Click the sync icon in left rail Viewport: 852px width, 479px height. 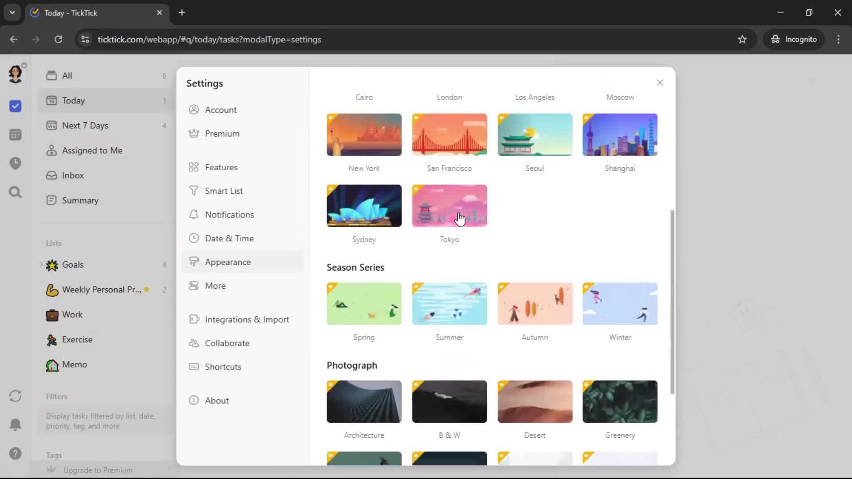(x=15, y=396)
